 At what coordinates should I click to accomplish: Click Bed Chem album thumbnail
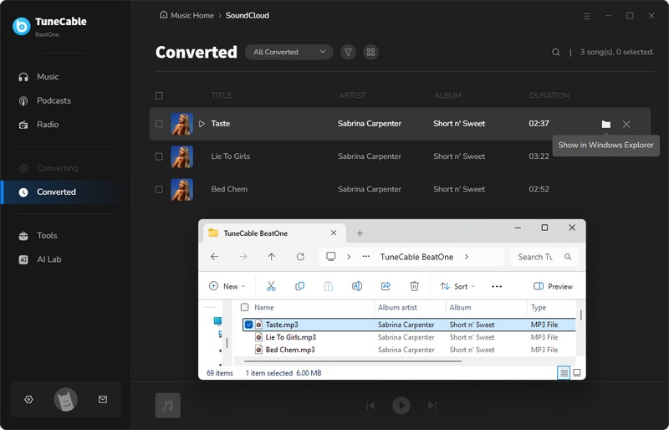pos(181,190)
